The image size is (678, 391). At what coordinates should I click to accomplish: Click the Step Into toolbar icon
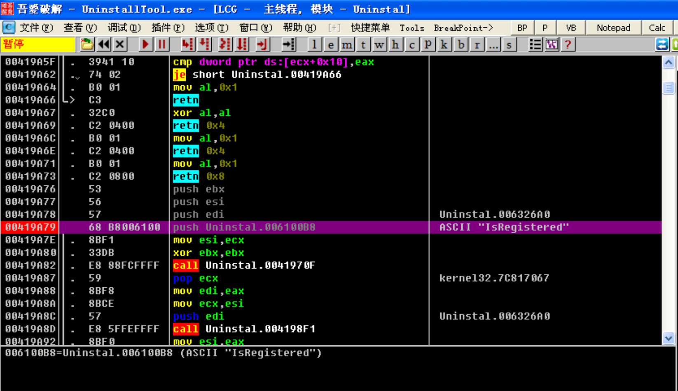coord(187,44)
